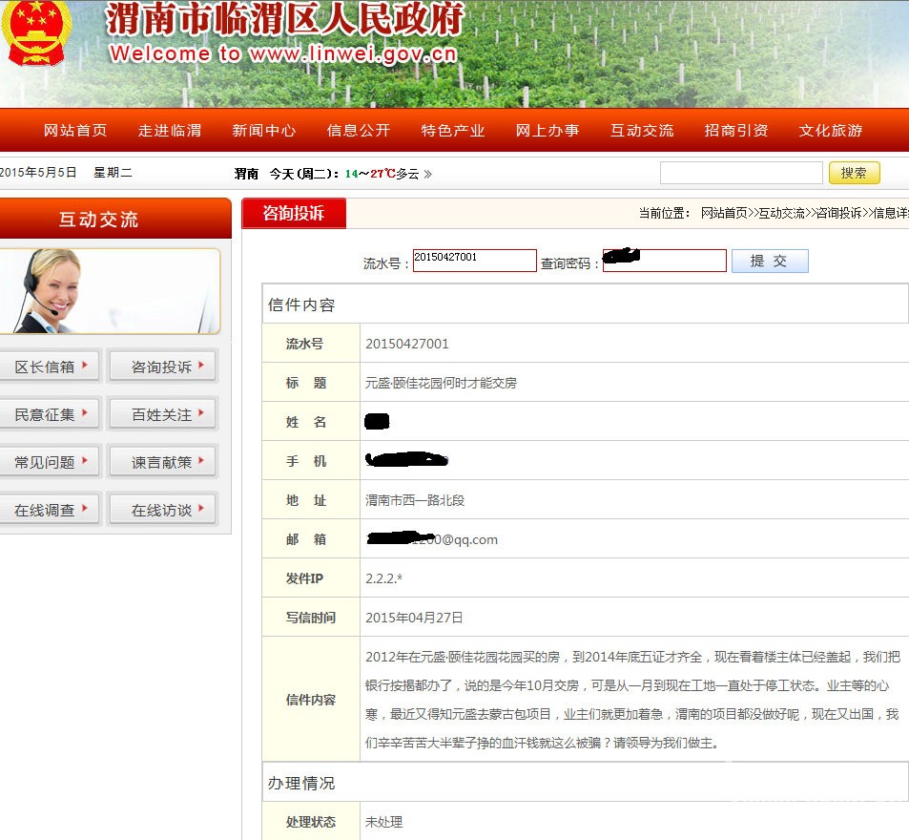Click the weather text 14～27℃多云
The height and width of the screenshot is (840, 909).
[382, 174]
